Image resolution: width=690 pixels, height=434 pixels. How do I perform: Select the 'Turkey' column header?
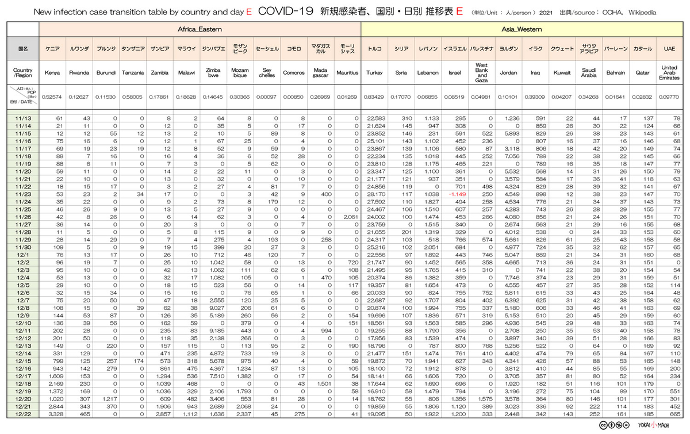(x=375, y=73)
